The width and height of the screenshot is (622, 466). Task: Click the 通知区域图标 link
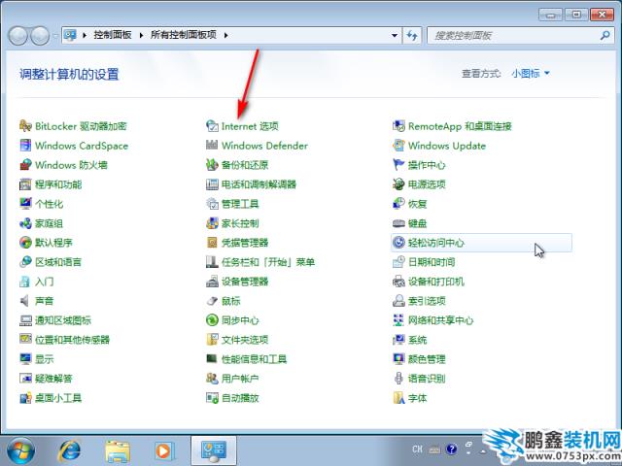(x=63, y=320)
